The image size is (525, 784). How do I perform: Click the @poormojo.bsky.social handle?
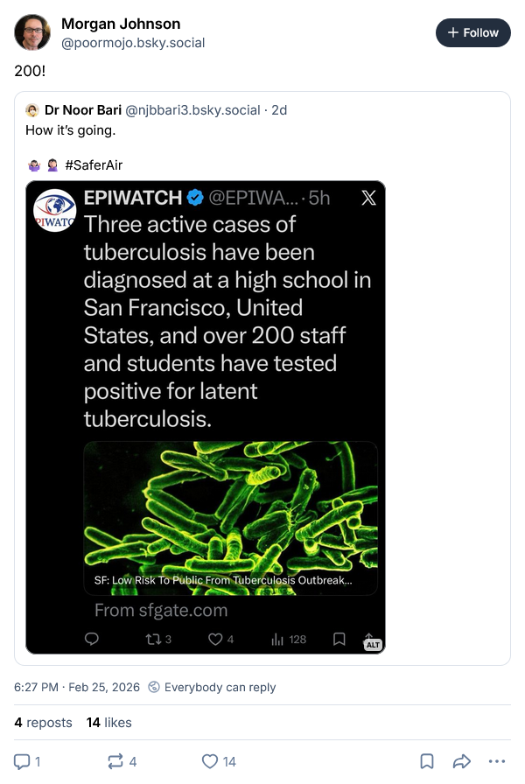pos(133,42)
